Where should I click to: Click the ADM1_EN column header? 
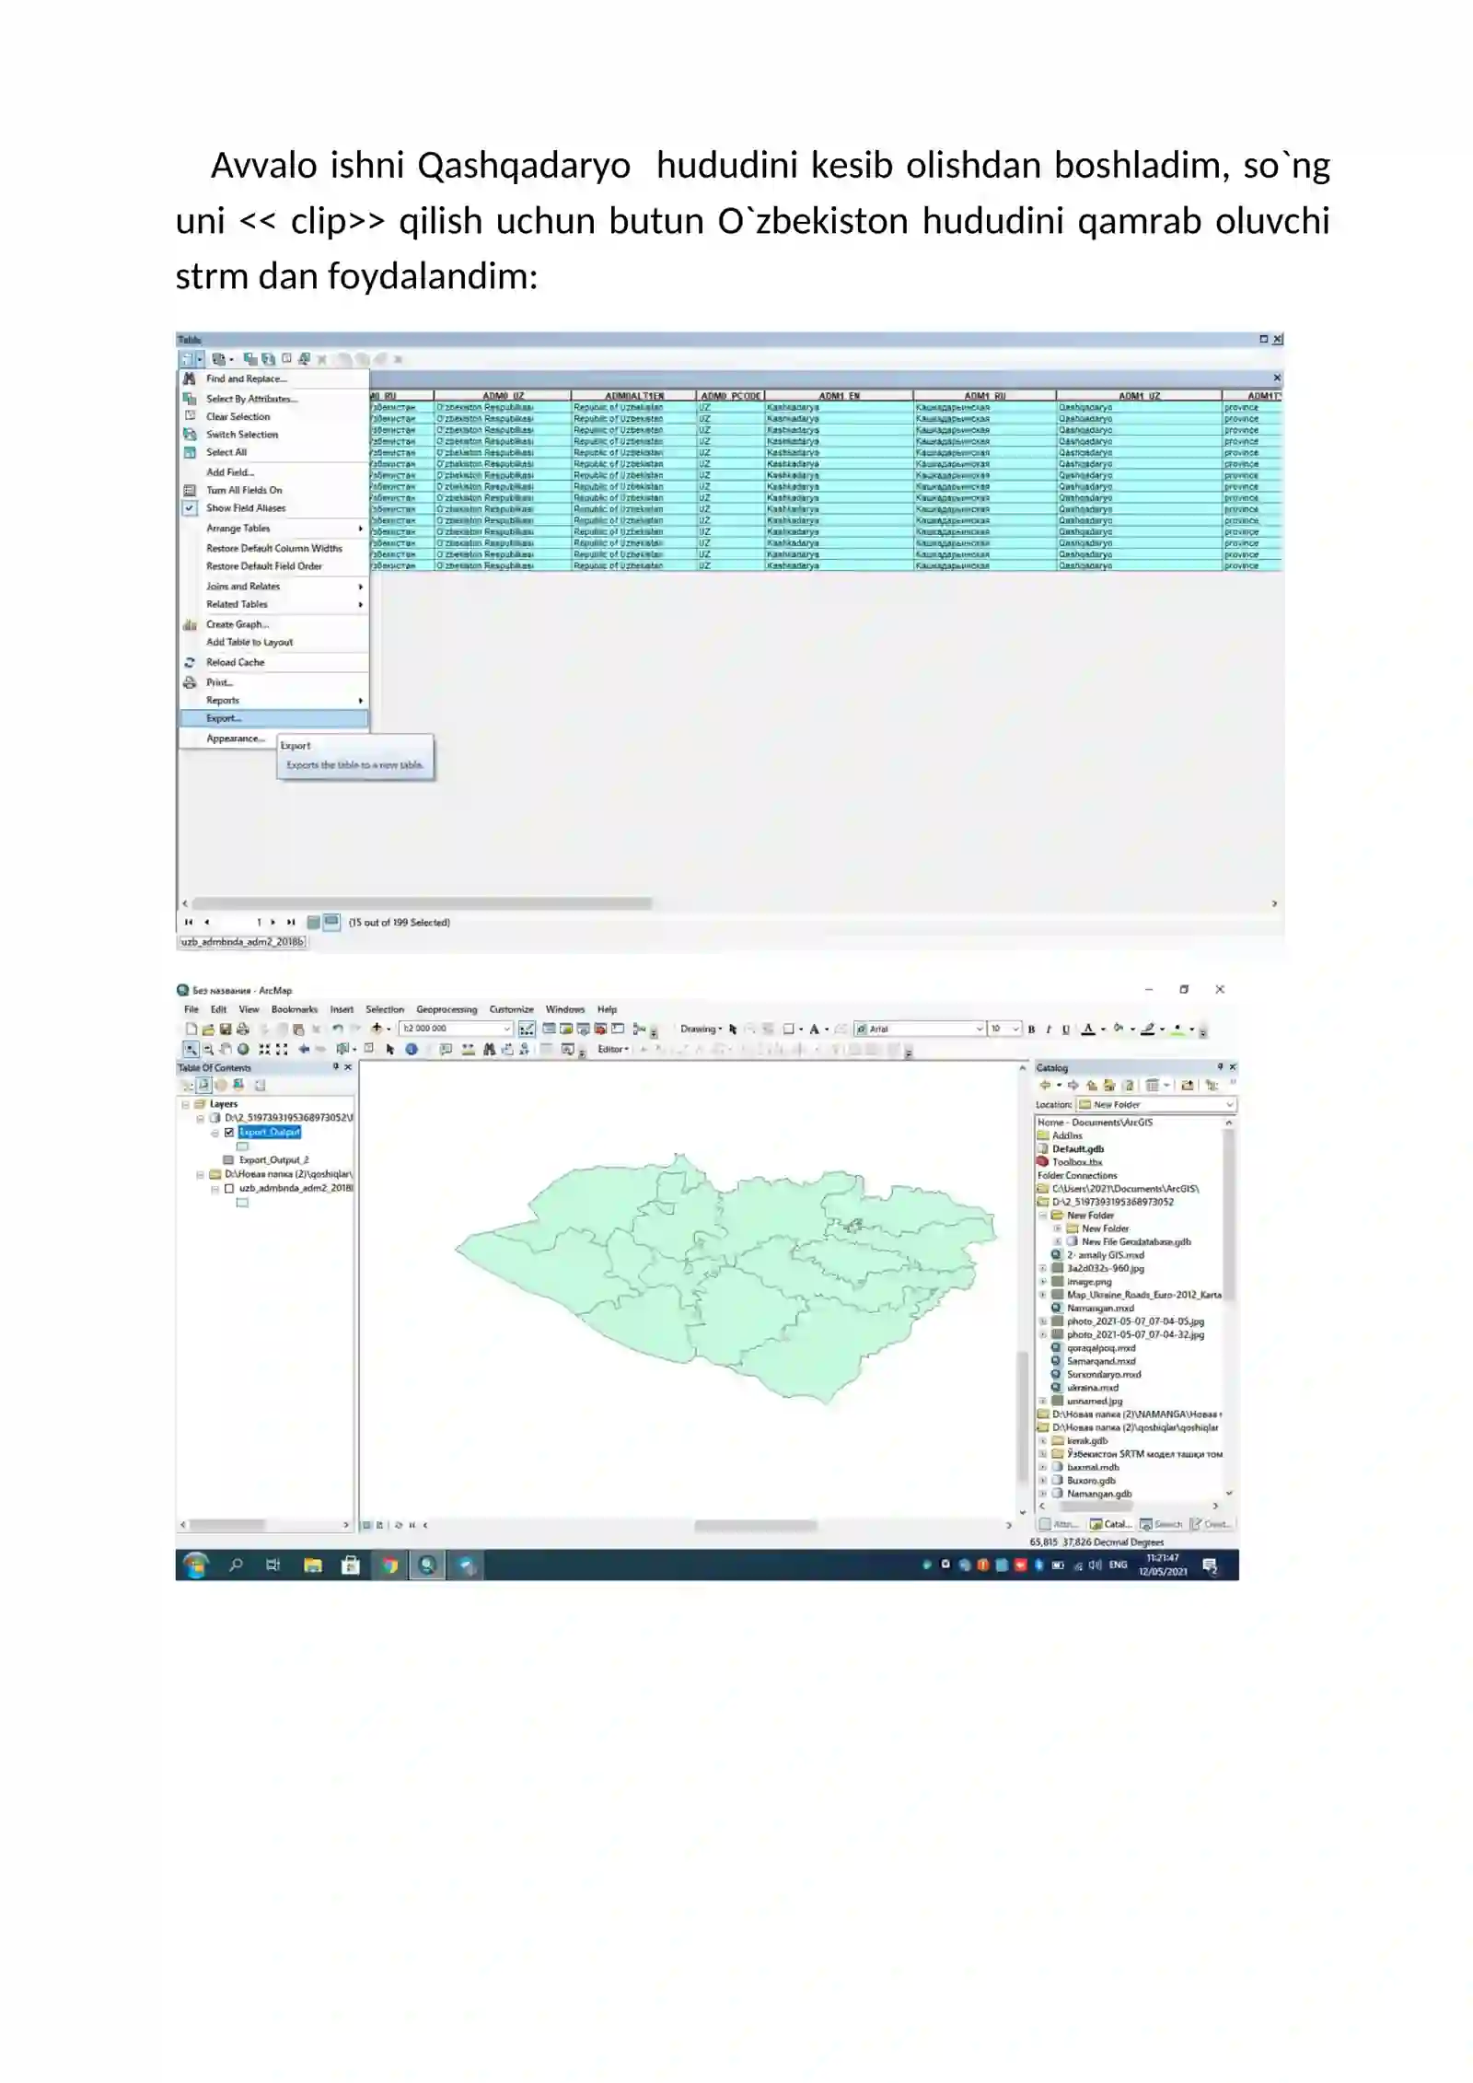(839, 396)
